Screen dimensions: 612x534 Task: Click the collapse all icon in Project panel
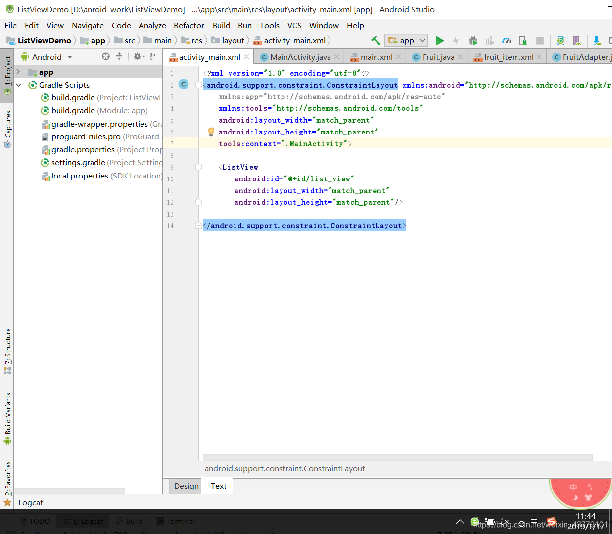click(x=119, y=57)
